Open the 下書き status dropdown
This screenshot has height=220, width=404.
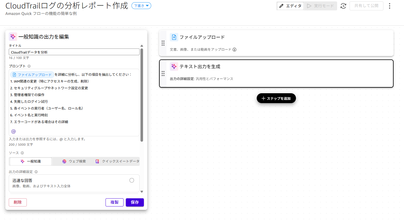[141, 6]
